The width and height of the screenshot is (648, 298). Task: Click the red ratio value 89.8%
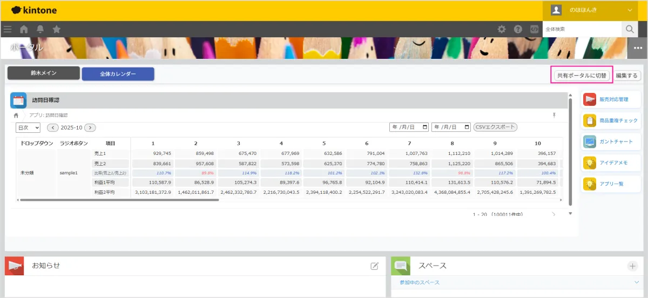206,173
